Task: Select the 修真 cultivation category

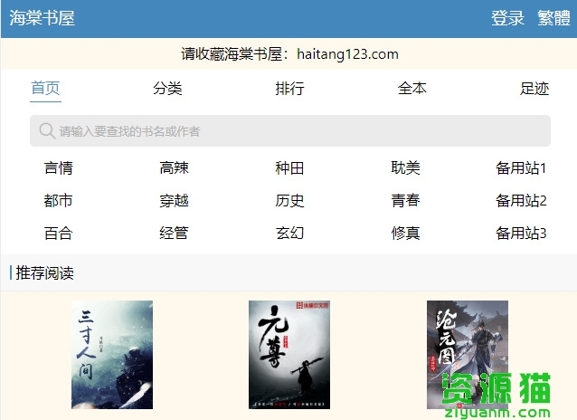Action: click(406, 234)
